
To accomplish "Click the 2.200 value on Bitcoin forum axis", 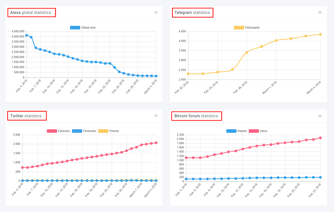I will [181, 135].
